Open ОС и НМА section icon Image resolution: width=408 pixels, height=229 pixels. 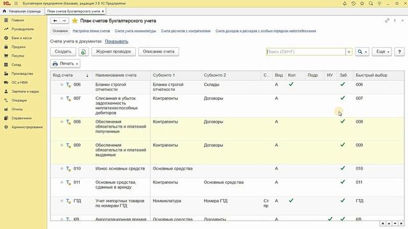point(6,83)
